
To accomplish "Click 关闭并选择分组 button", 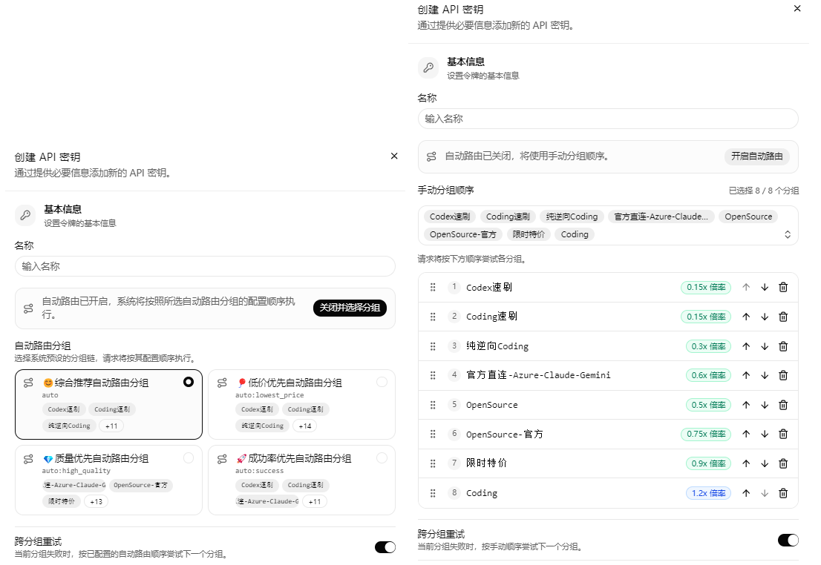I will click(350, 308).
